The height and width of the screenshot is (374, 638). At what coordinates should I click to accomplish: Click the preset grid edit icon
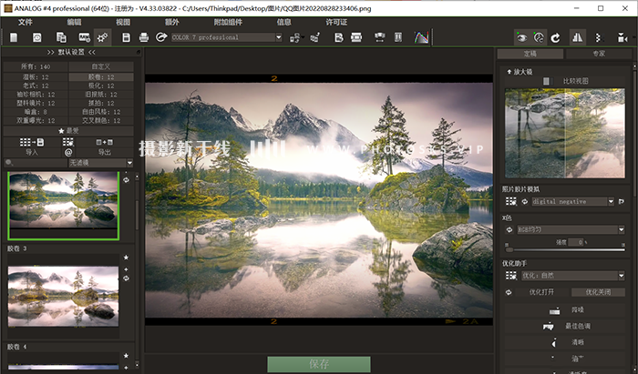(x=68, y=142)
